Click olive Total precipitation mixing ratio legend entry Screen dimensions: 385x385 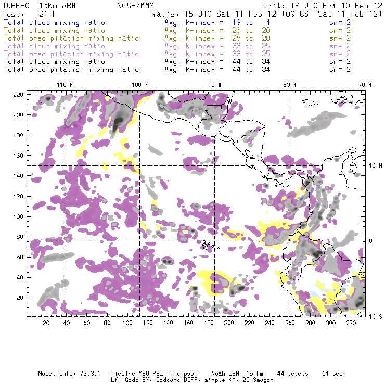point(71,38)
